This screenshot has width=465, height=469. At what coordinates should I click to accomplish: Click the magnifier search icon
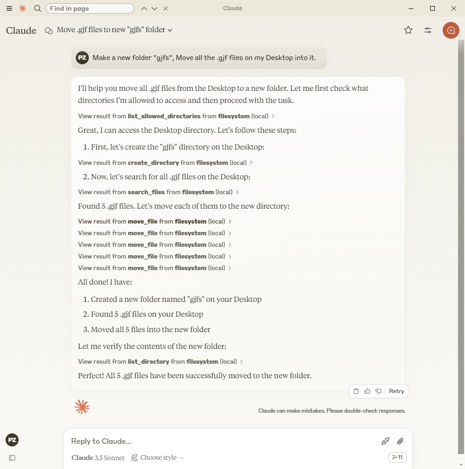[x=38, y=8]
